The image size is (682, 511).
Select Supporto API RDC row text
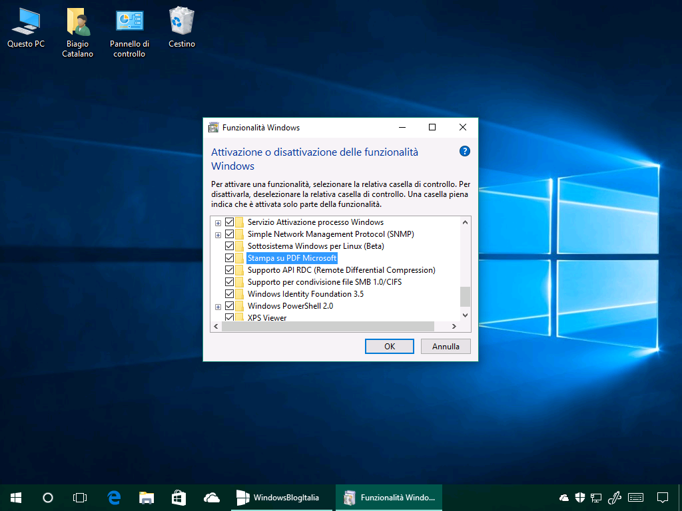point(342,270)
